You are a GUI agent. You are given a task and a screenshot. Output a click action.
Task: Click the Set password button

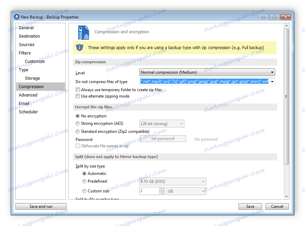[163, 139]
